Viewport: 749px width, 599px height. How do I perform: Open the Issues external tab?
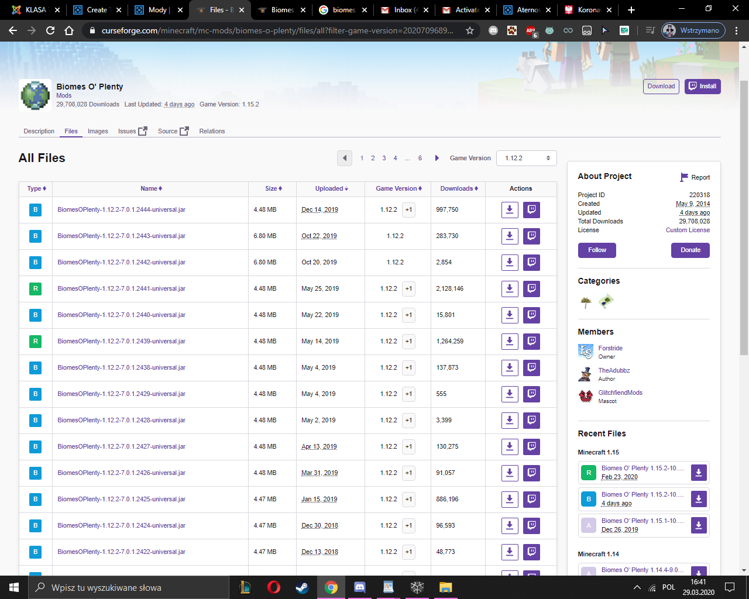point(132,131)
